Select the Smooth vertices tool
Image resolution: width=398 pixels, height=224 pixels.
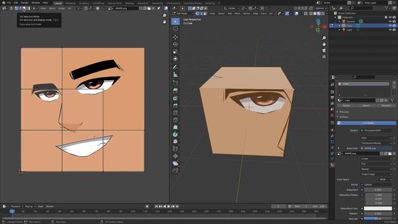(x=175, y=142)
